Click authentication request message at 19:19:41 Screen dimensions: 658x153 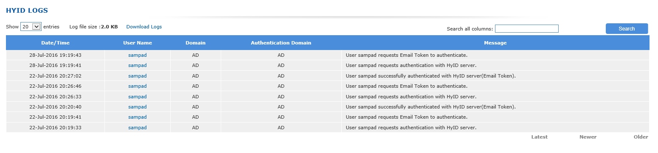point(411,65)
